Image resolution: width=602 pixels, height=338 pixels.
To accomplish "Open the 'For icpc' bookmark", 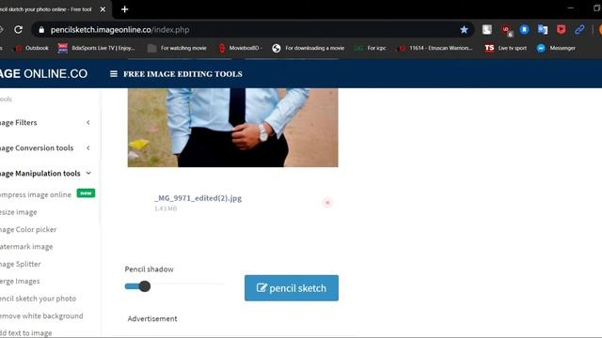I will [x=370, y=48].
